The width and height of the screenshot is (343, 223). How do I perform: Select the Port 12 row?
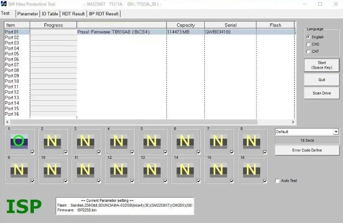(x=150, y=92)
